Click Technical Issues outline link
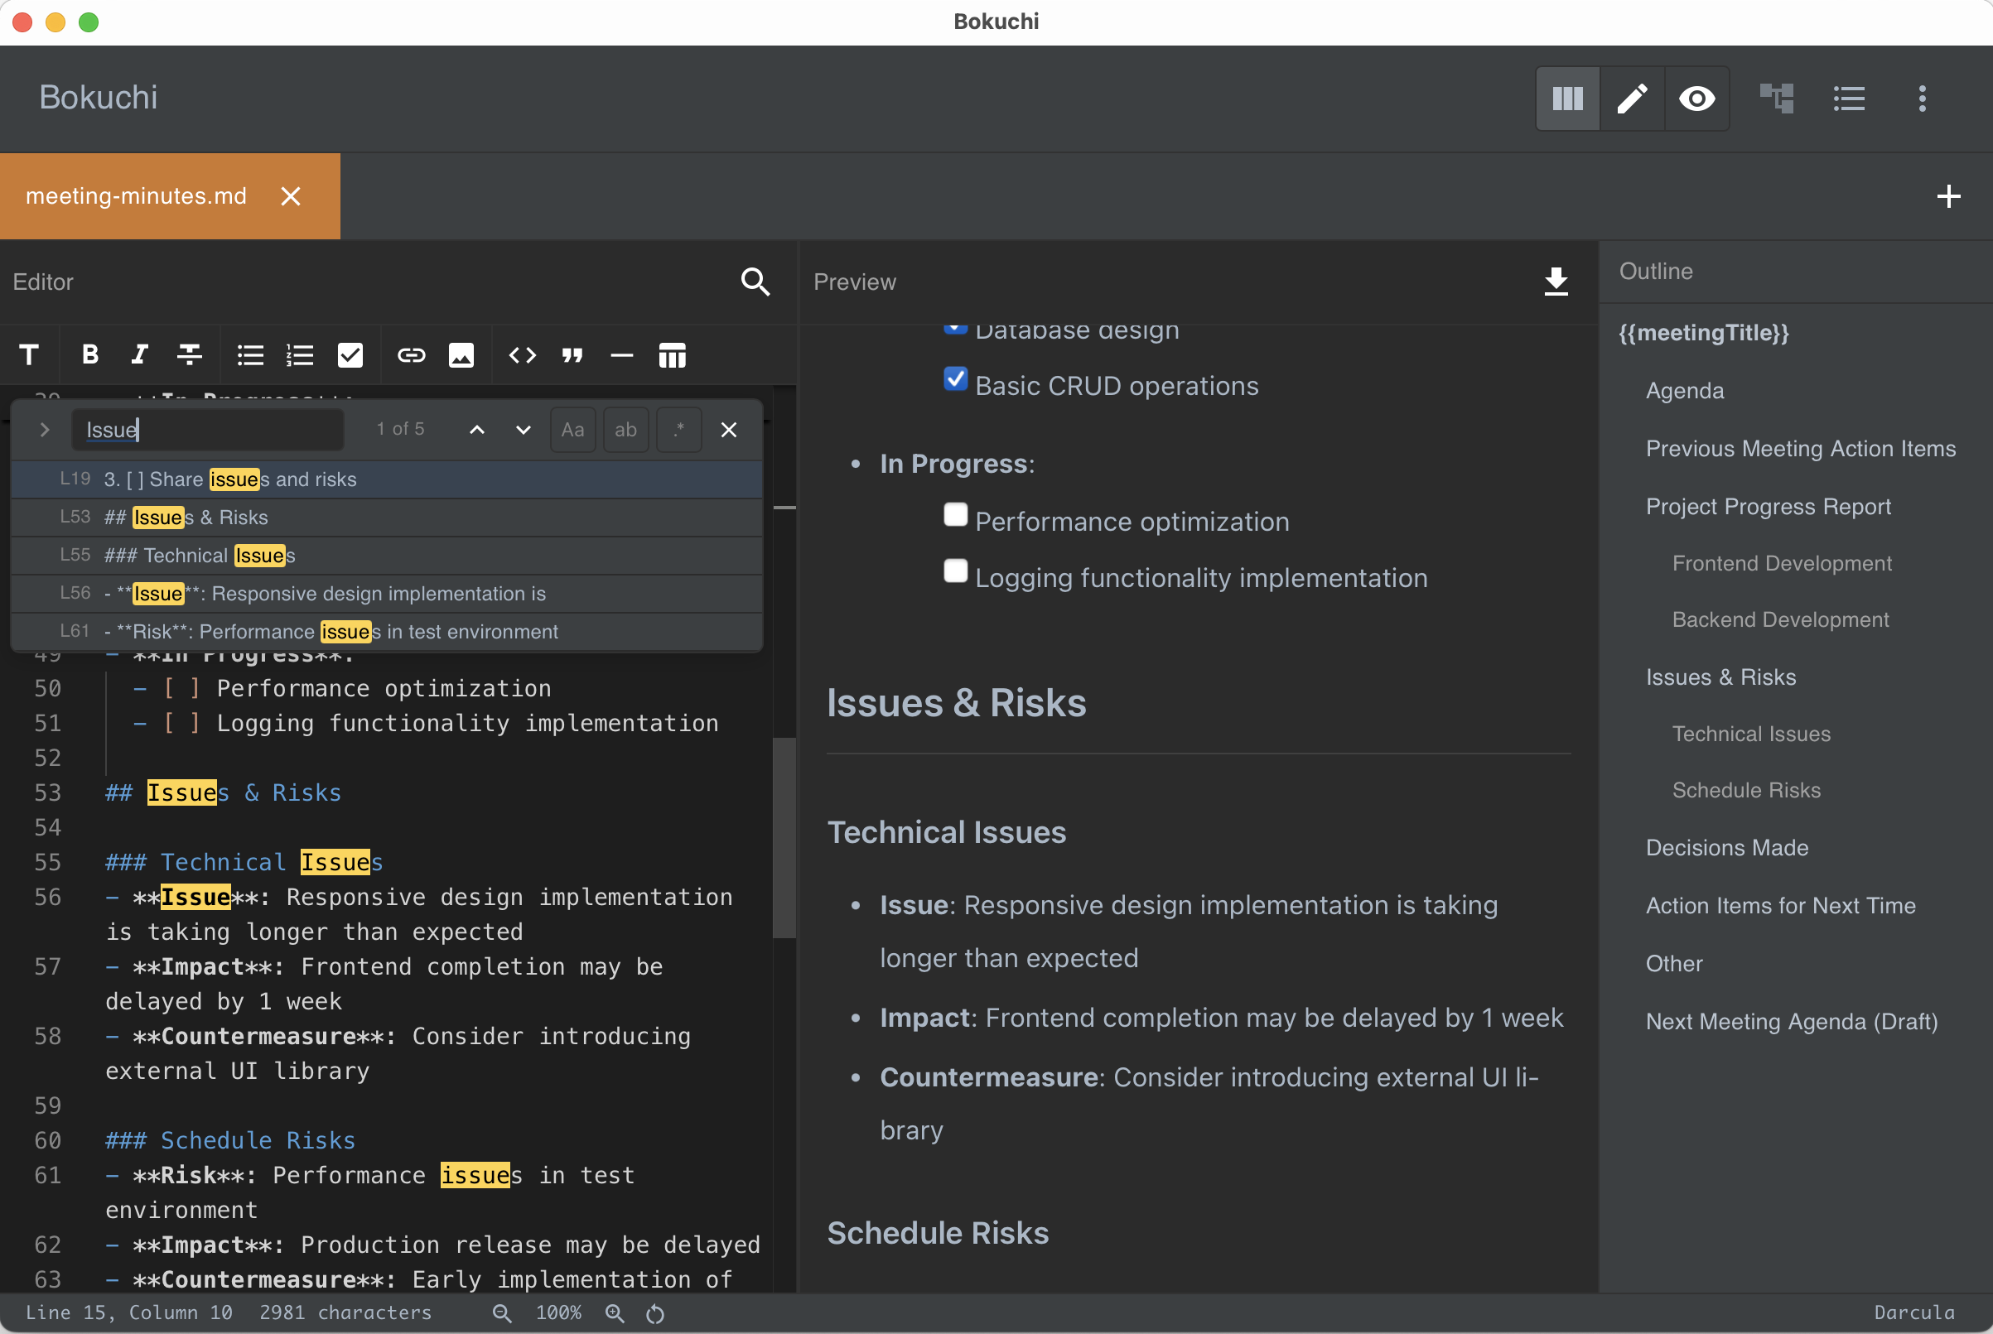Screen dimensions: 1993x1334 pos(1750,734)
